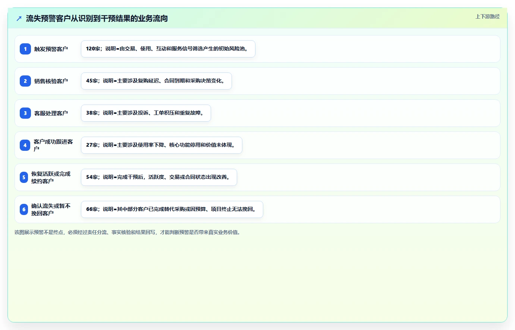
Task: Click the 38家 description box
Action: click(x=146, y=113)
